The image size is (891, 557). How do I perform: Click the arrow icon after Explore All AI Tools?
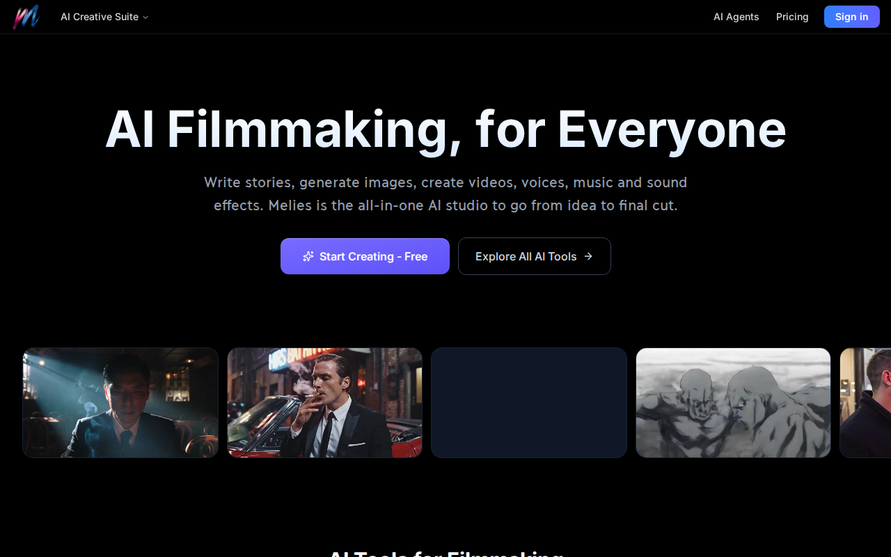588,256
